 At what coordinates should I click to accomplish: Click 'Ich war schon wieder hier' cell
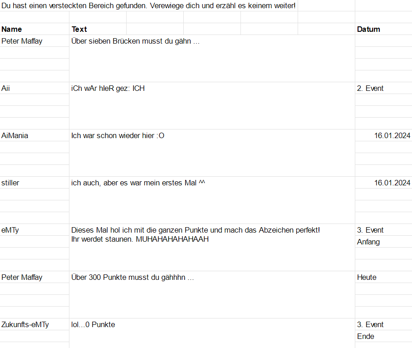pyautogui.click(x=212, y=153)
